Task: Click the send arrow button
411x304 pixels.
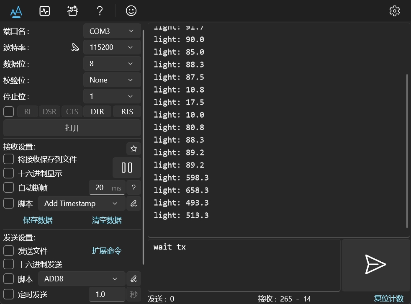Action: click(x=375, y=265)
